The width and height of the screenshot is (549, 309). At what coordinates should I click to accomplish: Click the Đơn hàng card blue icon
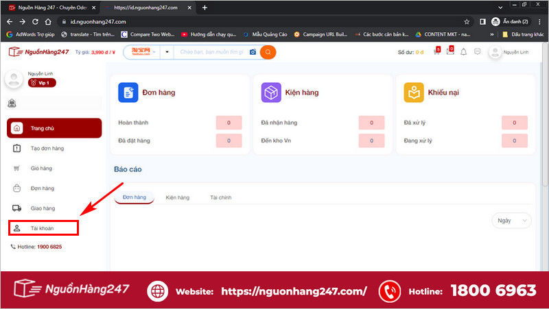pos(128,92)
